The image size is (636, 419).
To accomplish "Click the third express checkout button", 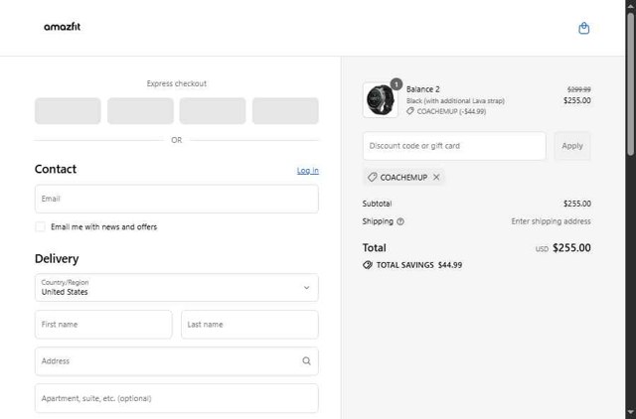I will click(213, 110).
